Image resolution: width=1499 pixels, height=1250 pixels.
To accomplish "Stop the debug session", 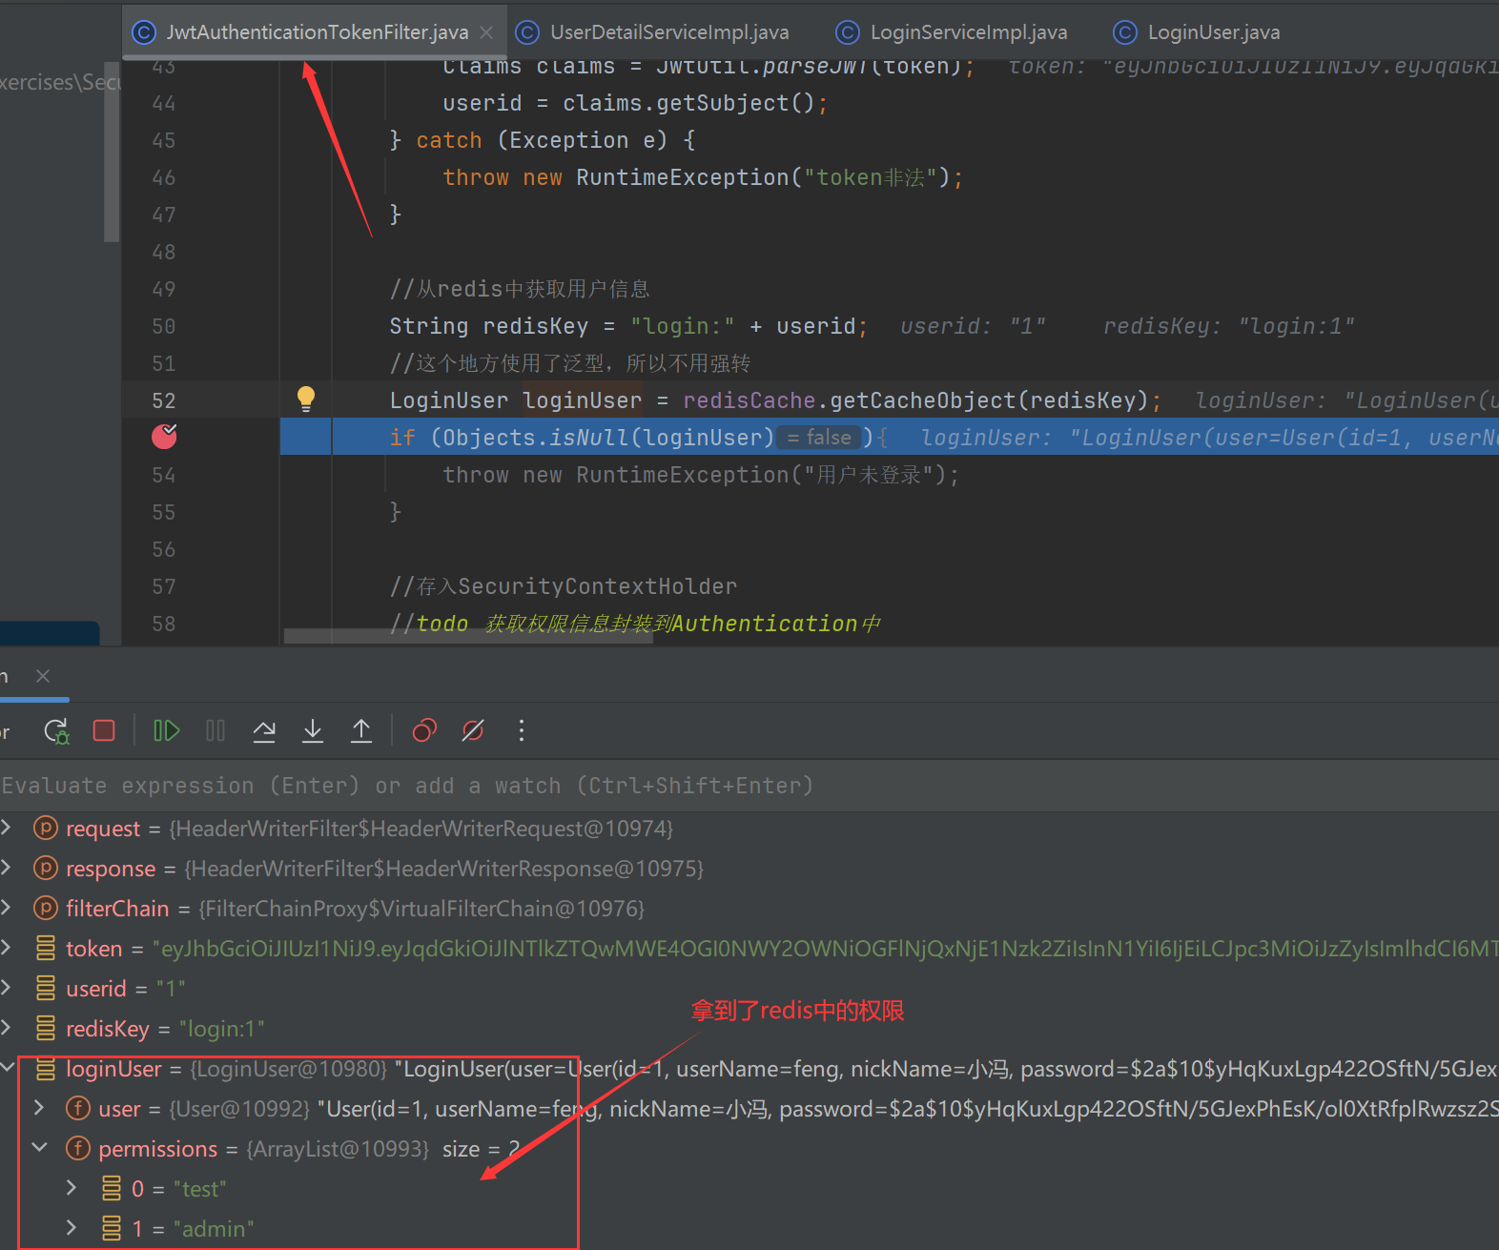I will 104,731.
